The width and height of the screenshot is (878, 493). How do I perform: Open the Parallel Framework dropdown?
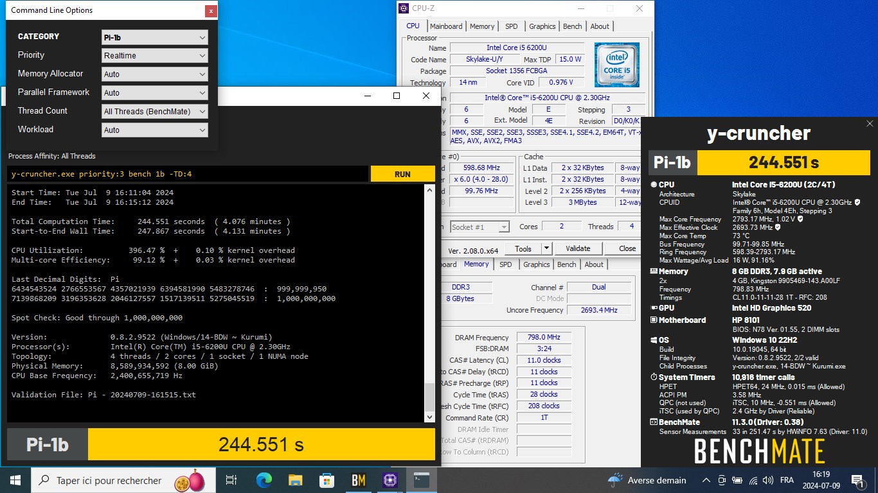click(155, 92)
